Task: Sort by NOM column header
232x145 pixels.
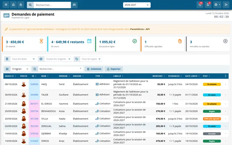Action: (x=45, y=76)
